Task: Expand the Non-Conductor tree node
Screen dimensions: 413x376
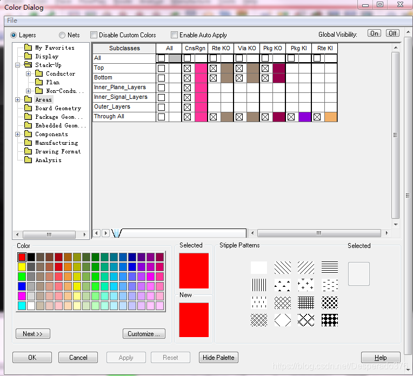Action: [x=28, y=91]
